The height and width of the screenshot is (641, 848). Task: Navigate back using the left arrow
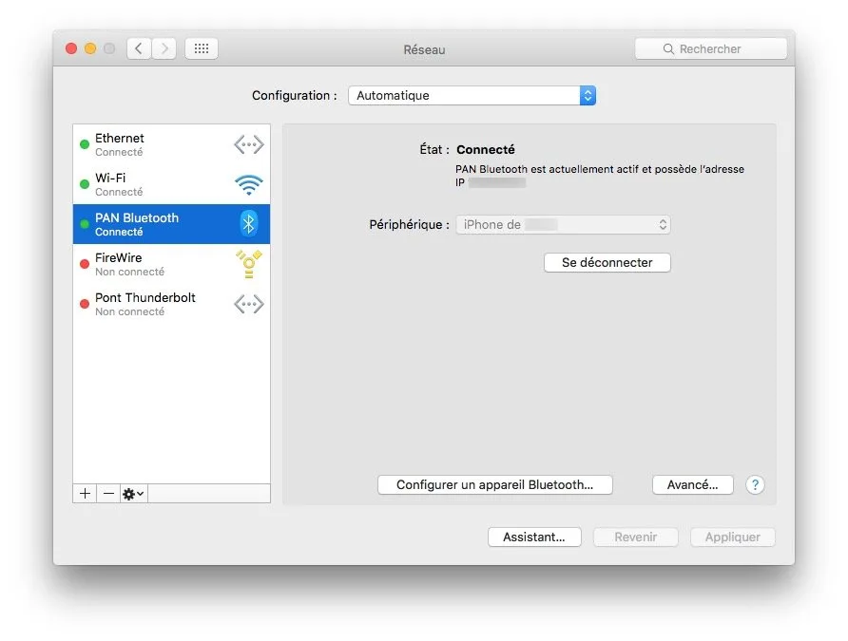point(138,48)
